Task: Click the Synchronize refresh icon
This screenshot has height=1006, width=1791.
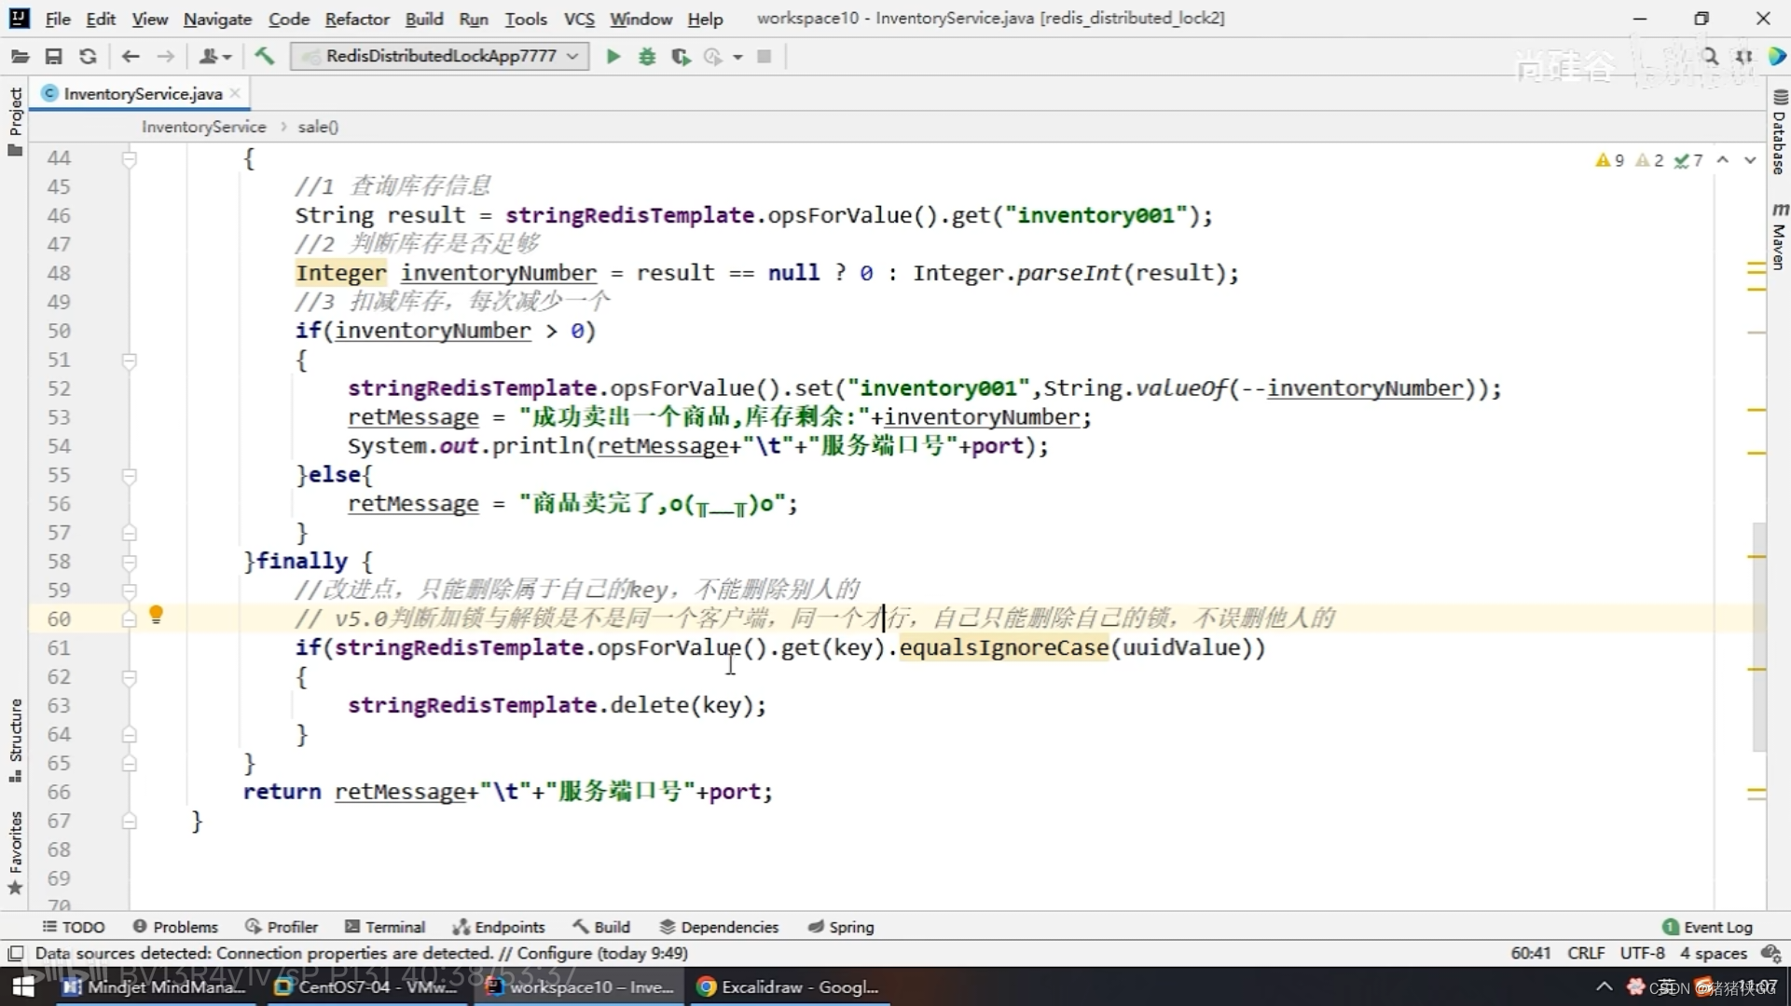Action: (88, 57)
